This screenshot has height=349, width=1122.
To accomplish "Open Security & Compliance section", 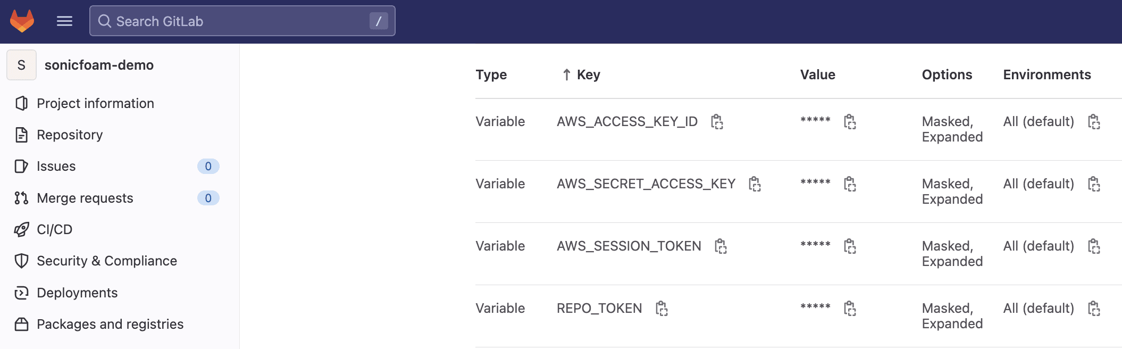I will pyautogui.click(x=106, y=261).
